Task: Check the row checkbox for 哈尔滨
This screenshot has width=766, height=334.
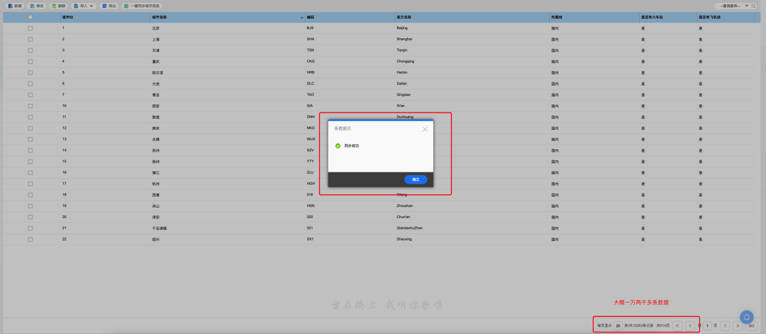Action: point(30,72)
